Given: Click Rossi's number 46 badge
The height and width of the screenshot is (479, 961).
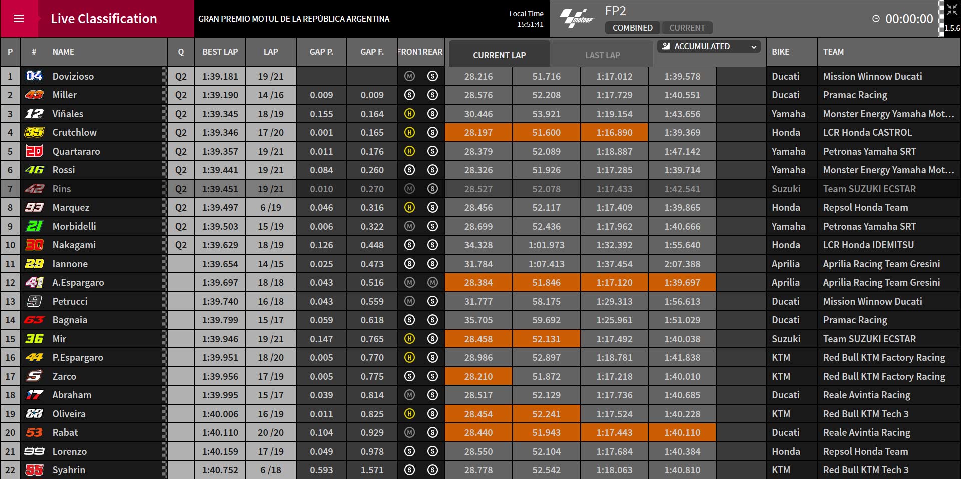Looking at the screenshot, I should click(34, 170).
